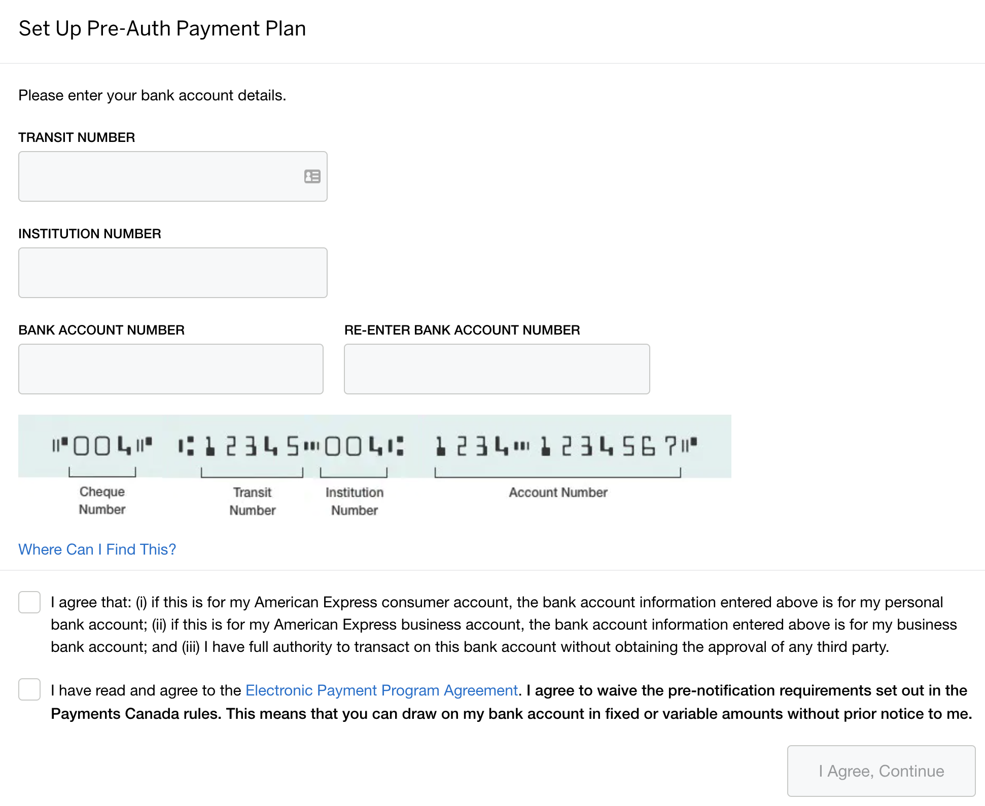Image resolution: width=985 pixels, height=806 pixels.
Task: Check the Electronic Payment Program Agreement checkbox
Action: click(x=29, y=689)
